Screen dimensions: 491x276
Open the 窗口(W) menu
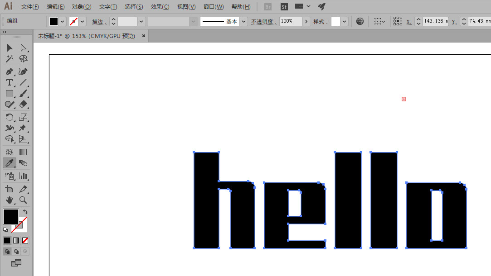pyautogui.click(x=213, y=7)
